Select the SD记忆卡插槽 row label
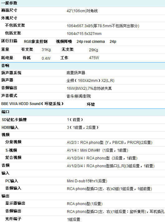 coord(14,120)
